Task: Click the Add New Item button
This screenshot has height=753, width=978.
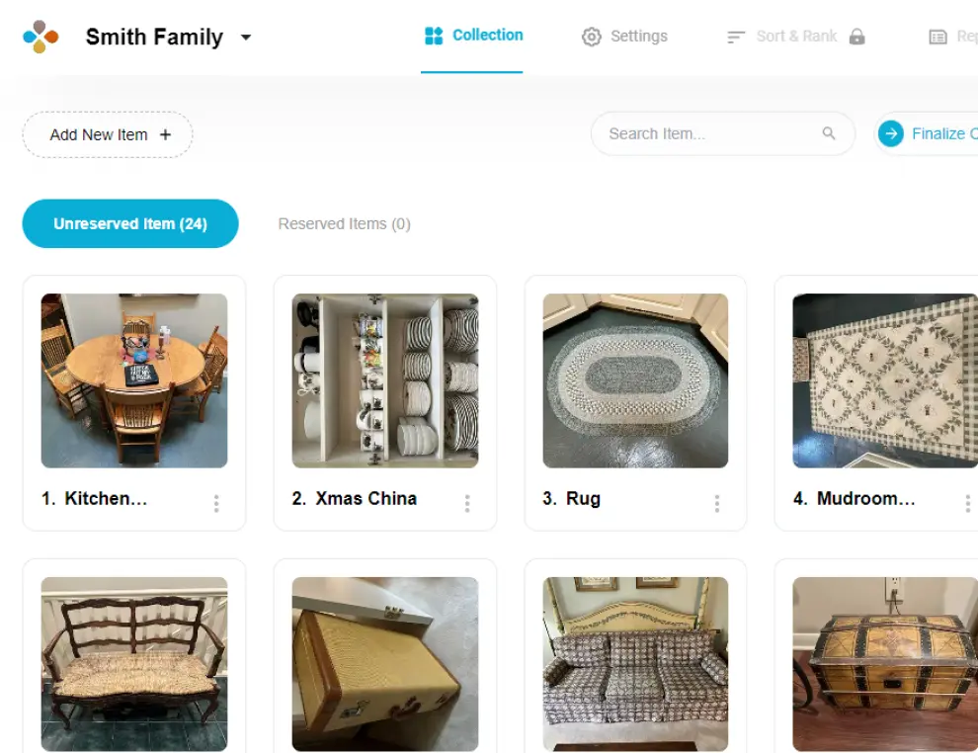Action: 108,134
